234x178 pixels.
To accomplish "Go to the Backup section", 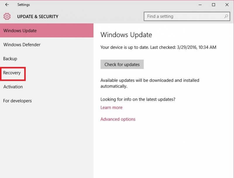I will click(x=10, y=59).
